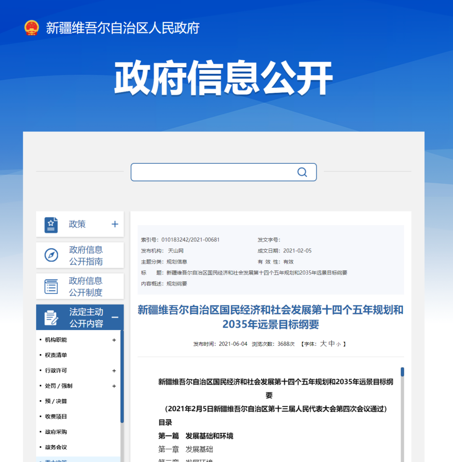Go to 政府采购 in sidebar
Image resolution: width=453 pixels, height=462 pixels.
(56, 432)
